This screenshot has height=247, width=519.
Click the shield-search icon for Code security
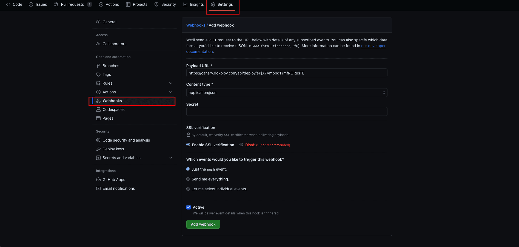[98, 140]
